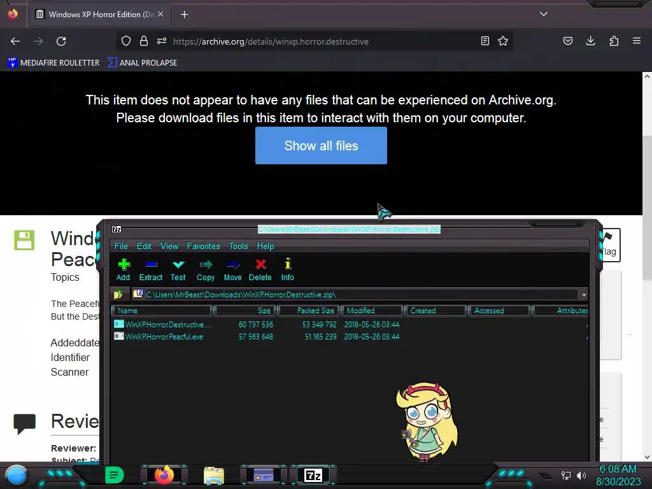Open the File menu in 7-Zip

[121, 246]
